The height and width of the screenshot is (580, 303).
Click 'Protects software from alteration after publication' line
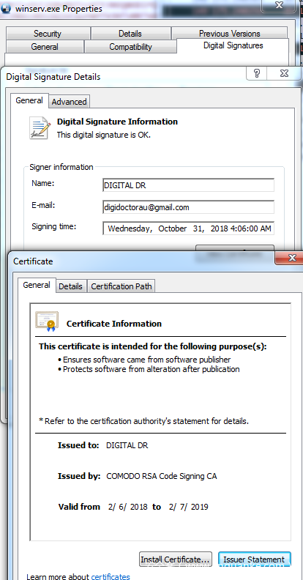pyautogui.click(x=151, y=369)
